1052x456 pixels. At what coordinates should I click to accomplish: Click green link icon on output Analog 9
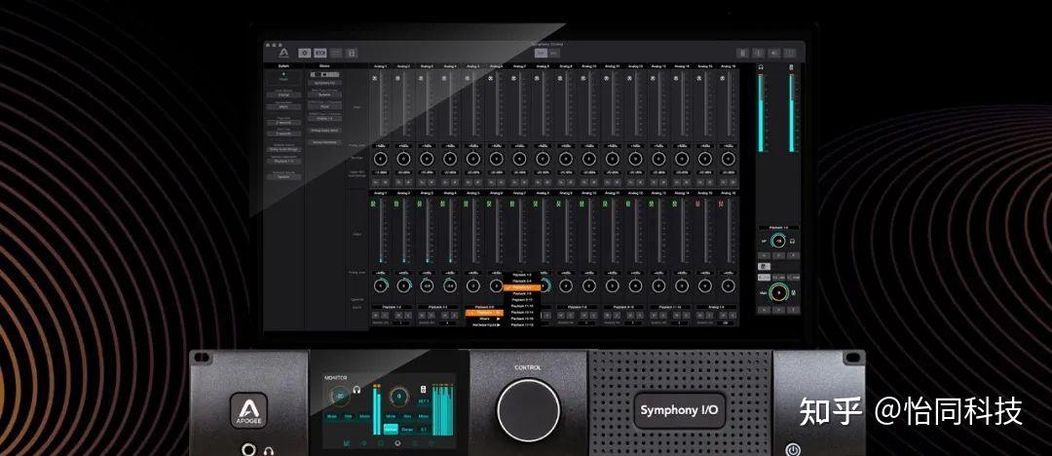(560, 204)
